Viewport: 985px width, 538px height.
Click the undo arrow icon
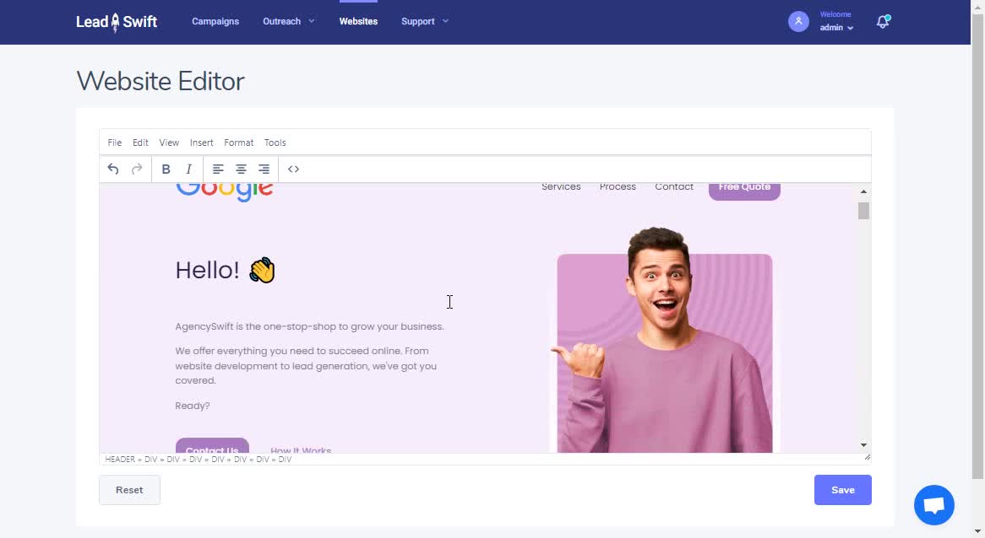[x=113, y=169]
